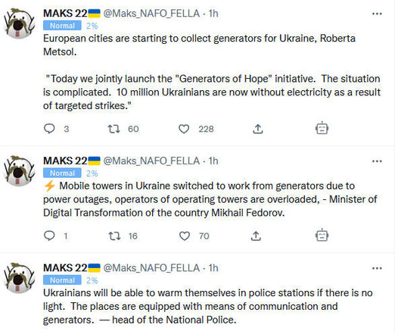Screen dimensions: 395x334
Task: Like the mobile towers in Ukraine tweet
Action: point(185,236)
